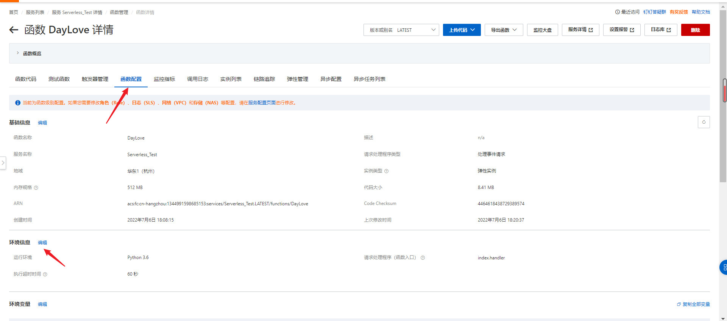727x321 pixels.
Task: Open the 钉钉答疑群 link
Action: click(655, 12)
